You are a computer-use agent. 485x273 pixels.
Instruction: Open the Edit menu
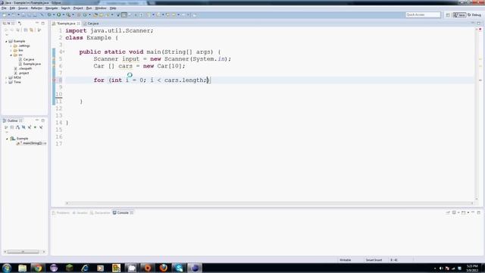tap(12, 8)
